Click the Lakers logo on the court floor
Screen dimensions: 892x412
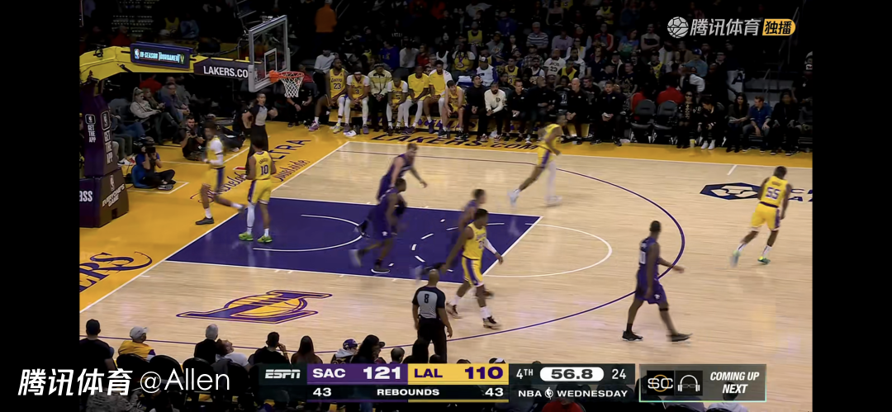click(254, 305)
